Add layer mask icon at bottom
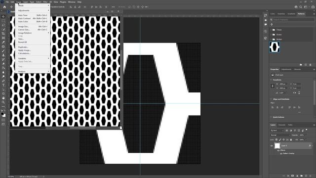The image size is (316, 178). [x=293, y=176]
